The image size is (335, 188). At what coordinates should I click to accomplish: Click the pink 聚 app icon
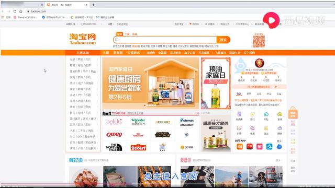pos(260,147)
